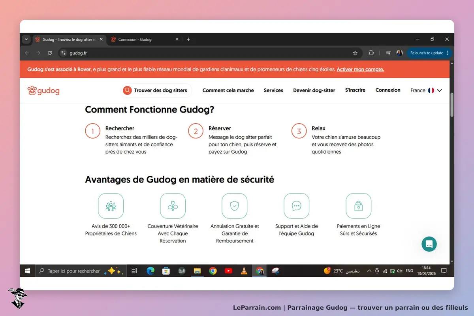Close the Connexion - Gudog tab
Screen dimensions: 474x316
[x=177, y=39]
